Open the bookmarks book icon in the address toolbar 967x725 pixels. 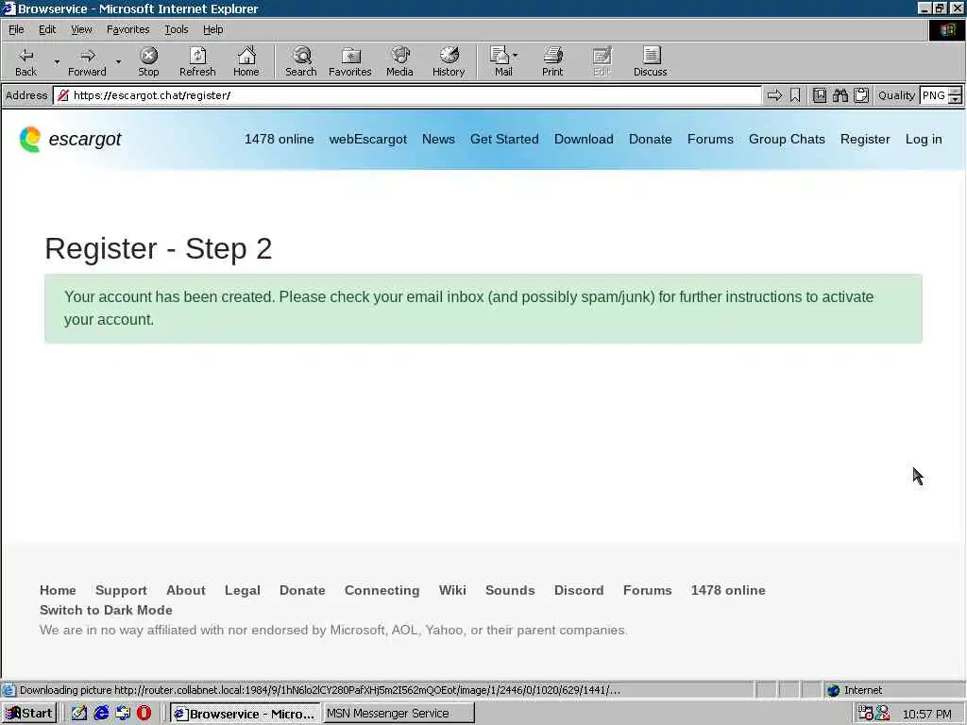click(x=820, y=95)
